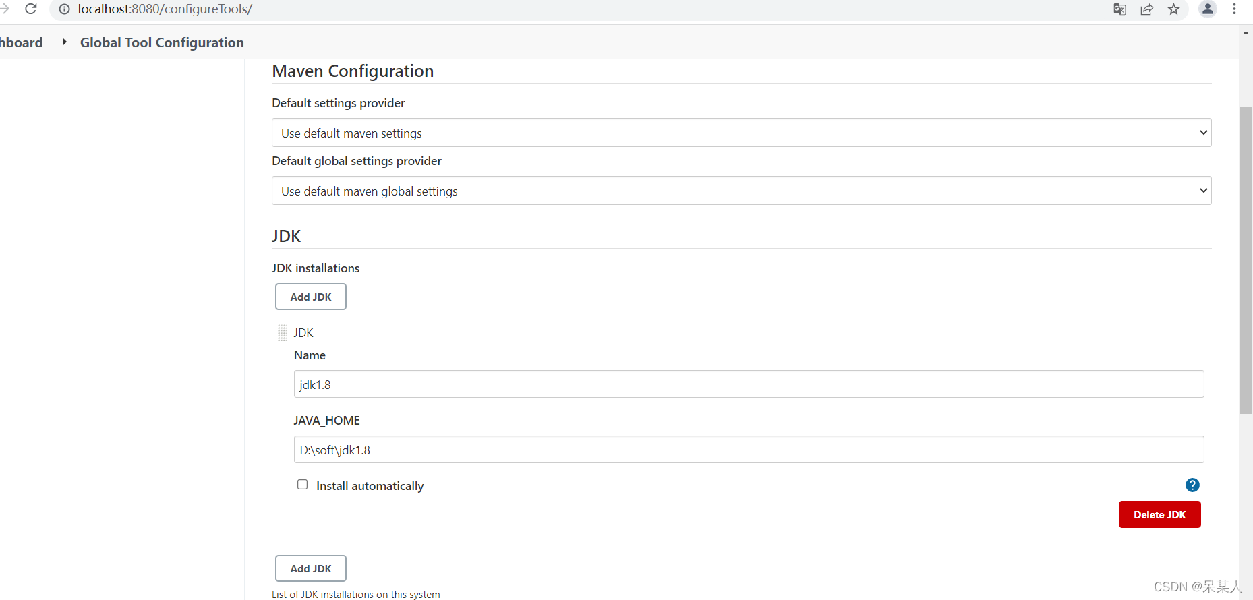Viewport: 1253px width, 600px height.
Task: Click the top Add JDK button
Action: pos(311,297)
